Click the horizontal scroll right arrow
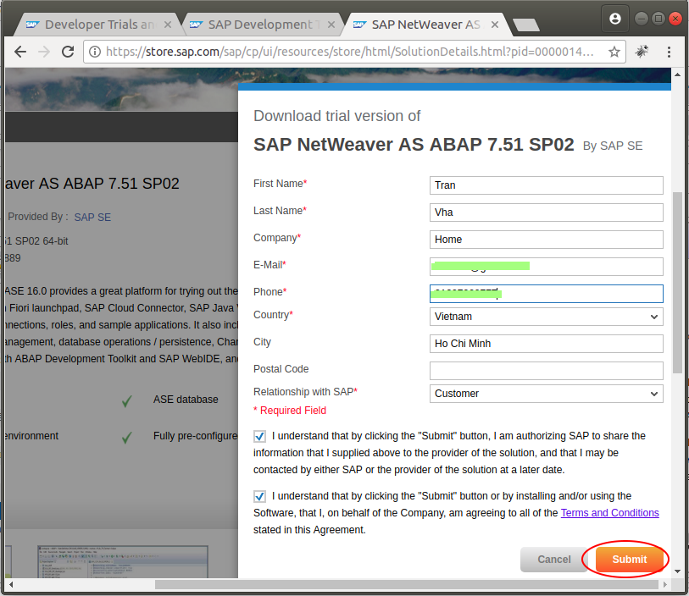Image resolution: width=689 pixels, height=596 pixels. pyautogui.click(x=664, y=585)
